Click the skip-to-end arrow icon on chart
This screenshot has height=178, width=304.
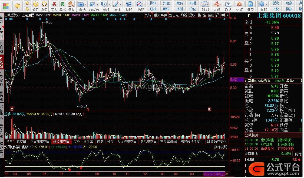223,15
